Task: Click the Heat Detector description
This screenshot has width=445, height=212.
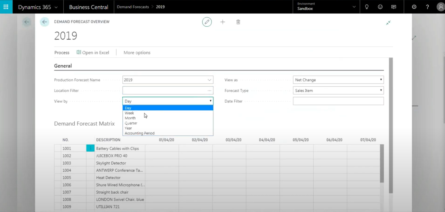Action: [108, 178]
